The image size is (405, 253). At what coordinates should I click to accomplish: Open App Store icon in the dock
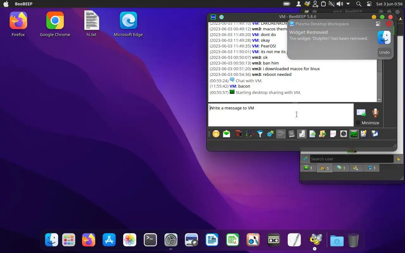click(109, 240)
